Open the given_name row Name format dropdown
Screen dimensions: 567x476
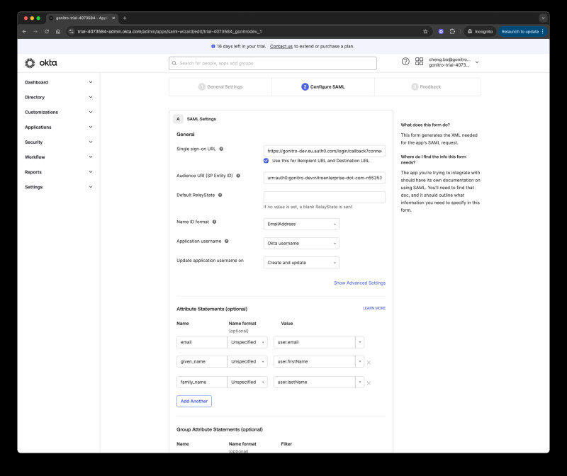[x=247, y=361]
